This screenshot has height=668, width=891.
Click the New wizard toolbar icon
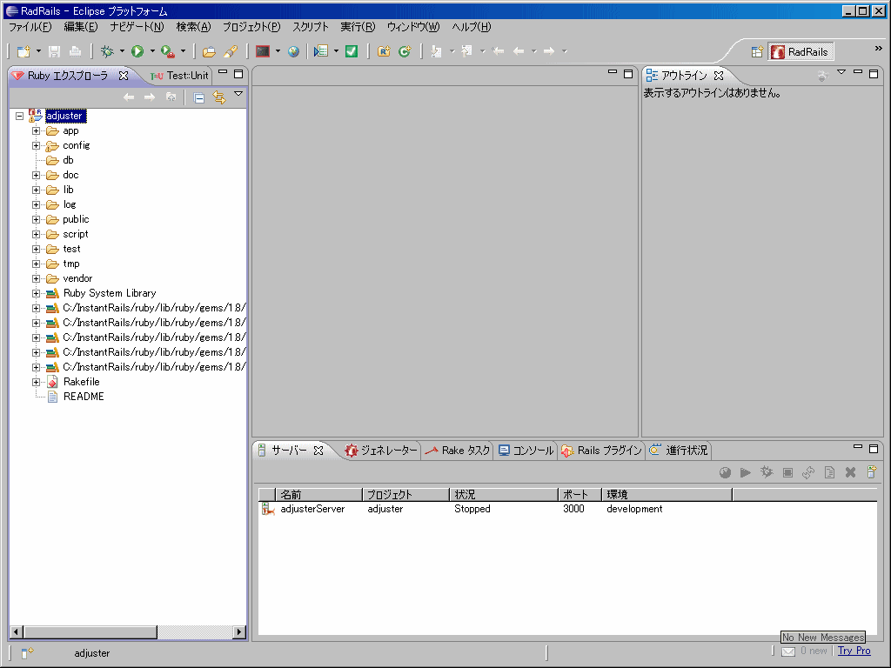(23, 51)
